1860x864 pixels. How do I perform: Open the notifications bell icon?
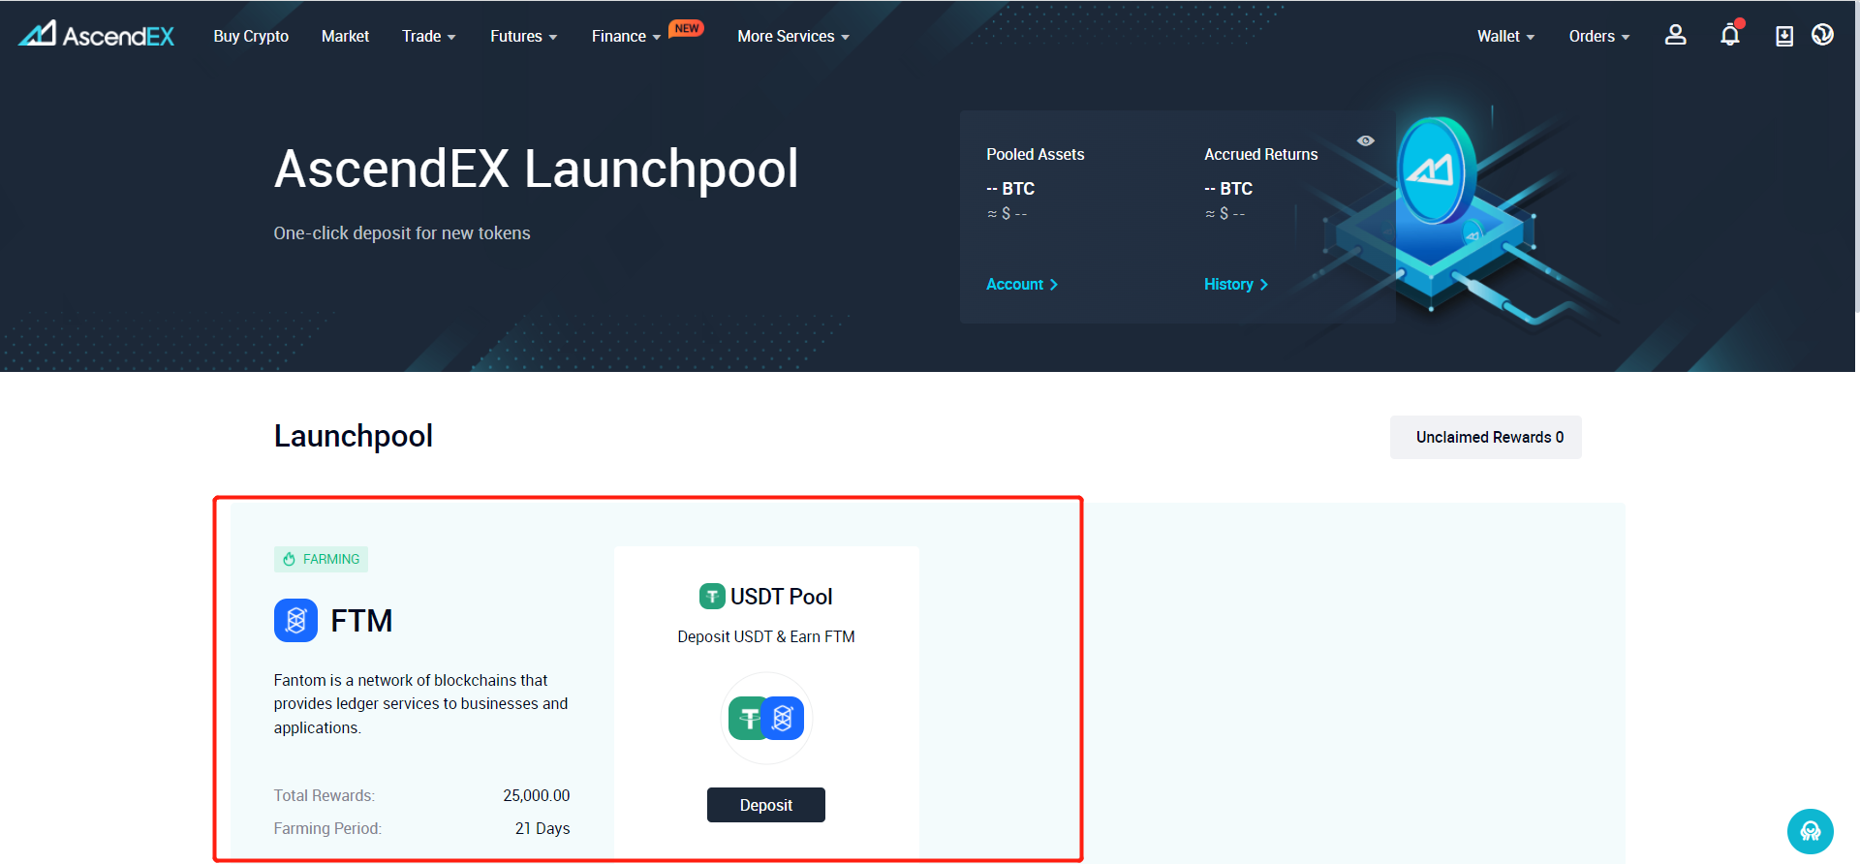tap(1730, 35)
